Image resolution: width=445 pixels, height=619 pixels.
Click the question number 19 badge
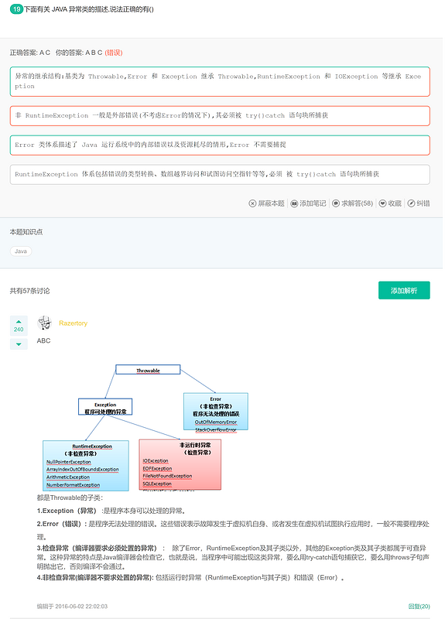pyautogui.click(x=16, y=9)
